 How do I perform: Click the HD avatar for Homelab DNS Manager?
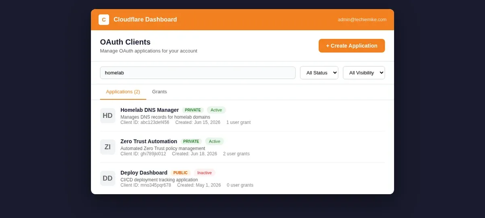[x=108, y=115]
